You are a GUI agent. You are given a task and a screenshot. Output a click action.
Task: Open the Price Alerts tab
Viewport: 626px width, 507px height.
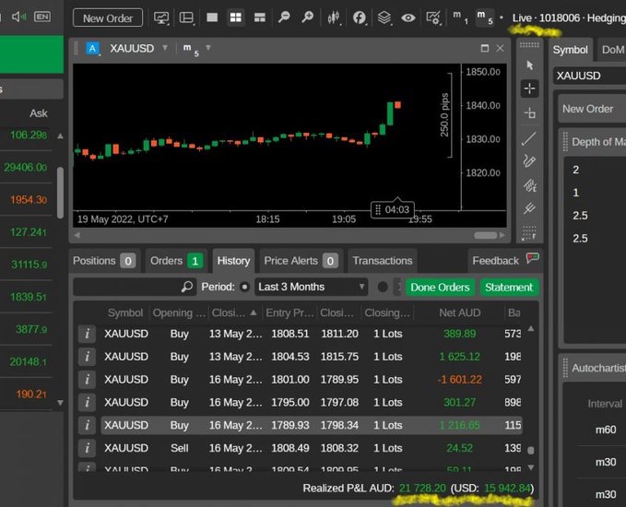tap(301, 261)
